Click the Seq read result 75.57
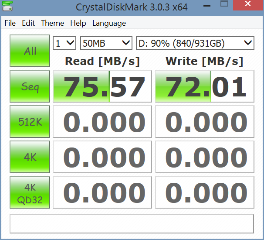Viewport: 264px width, 240px height. pos(102,86)
